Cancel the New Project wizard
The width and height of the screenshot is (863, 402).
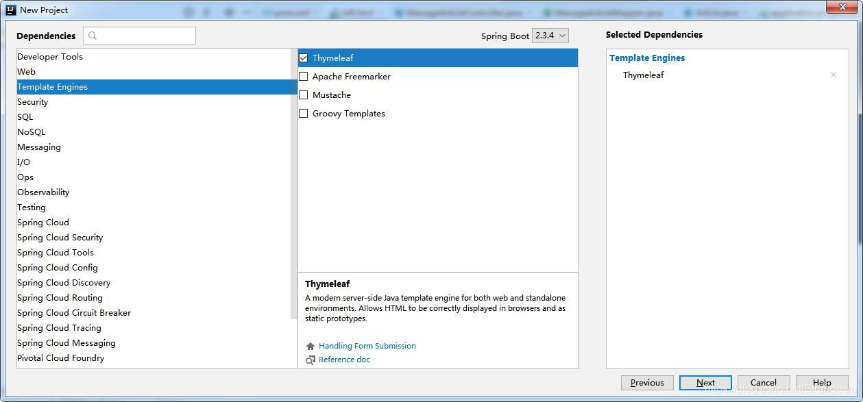point(764,383)
